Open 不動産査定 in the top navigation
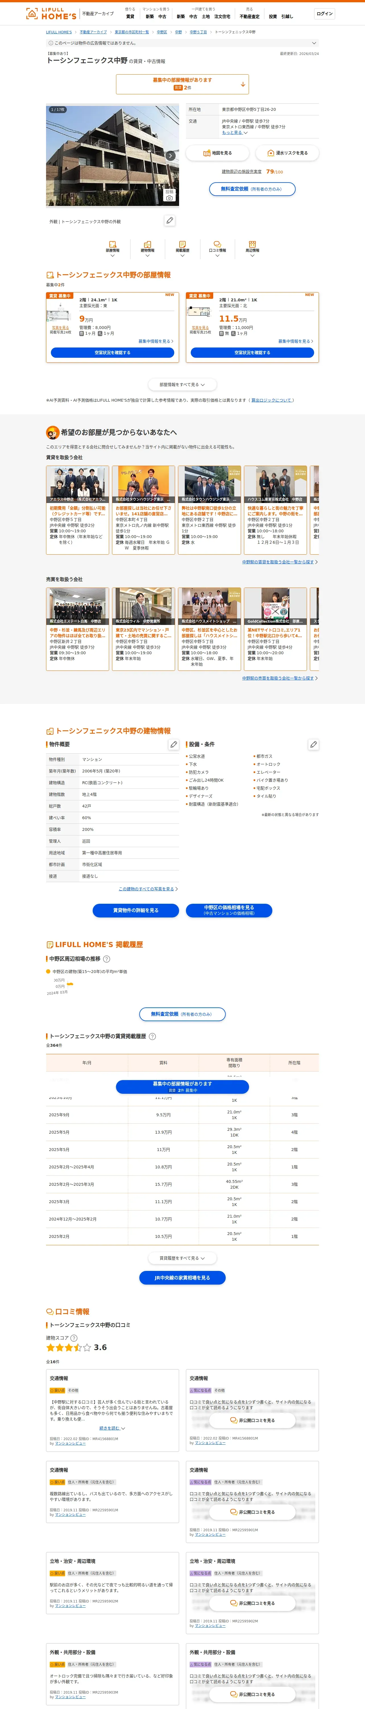 click(x=250, y=17)
